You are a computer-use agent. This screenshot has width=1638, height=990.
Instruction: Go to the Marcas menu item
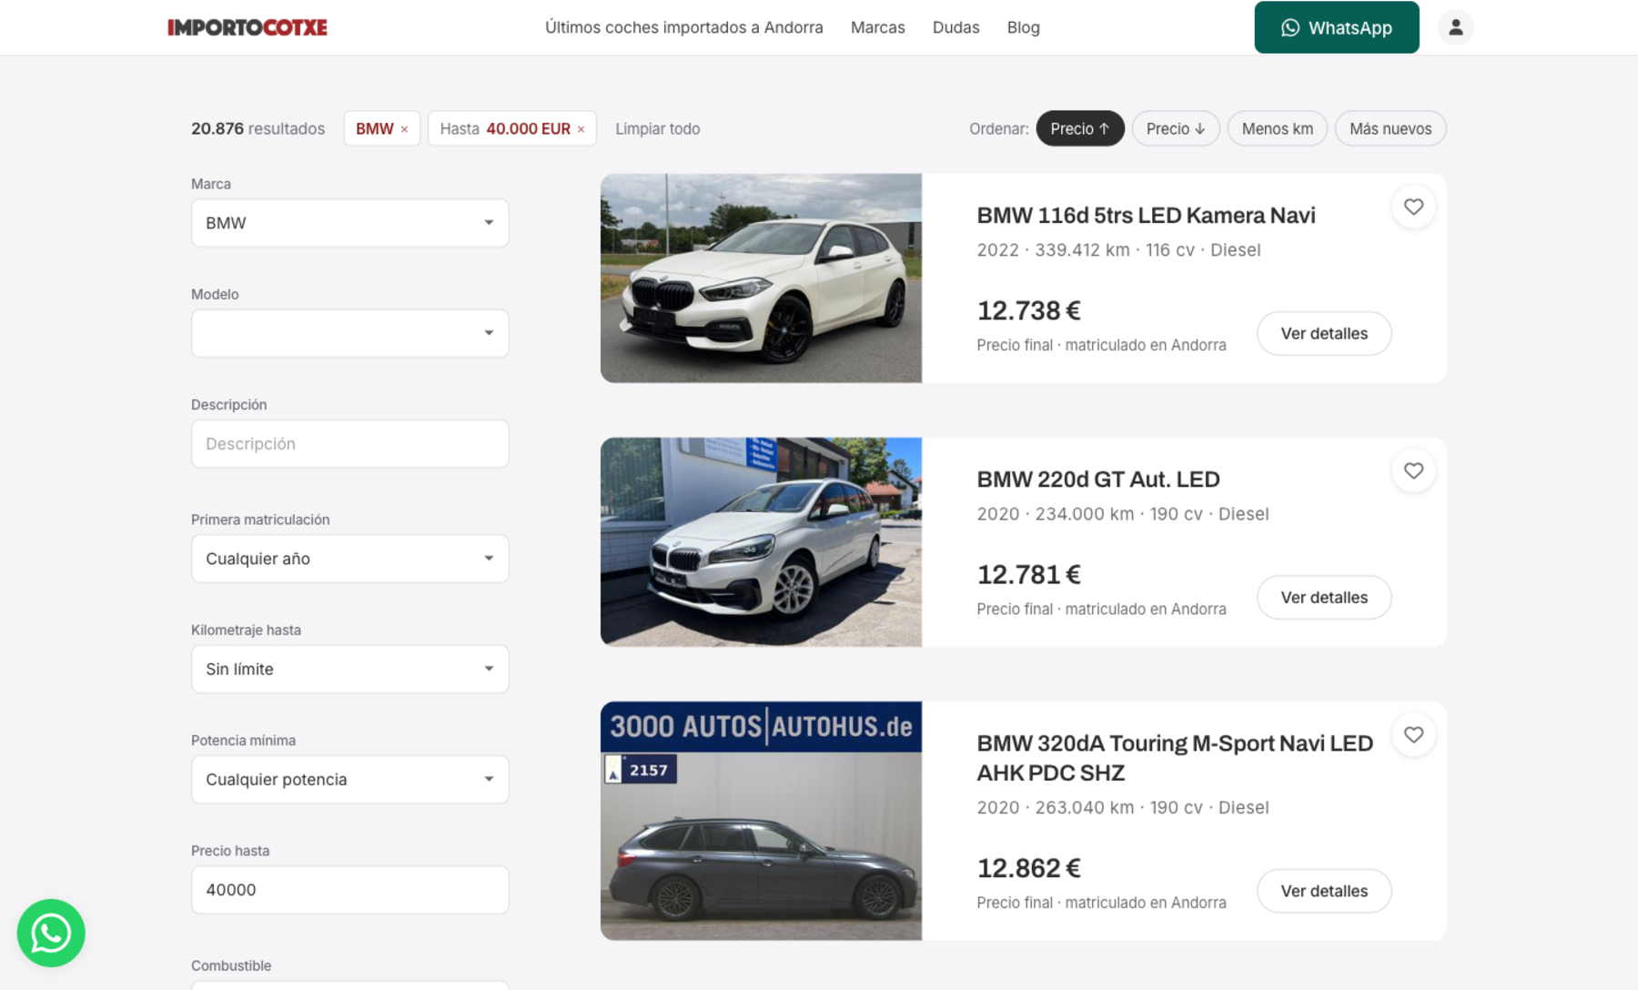878,27
